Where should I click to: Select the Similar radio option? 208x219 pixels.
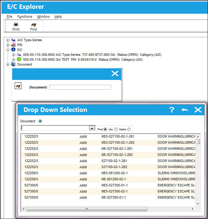tap(129, 129)
